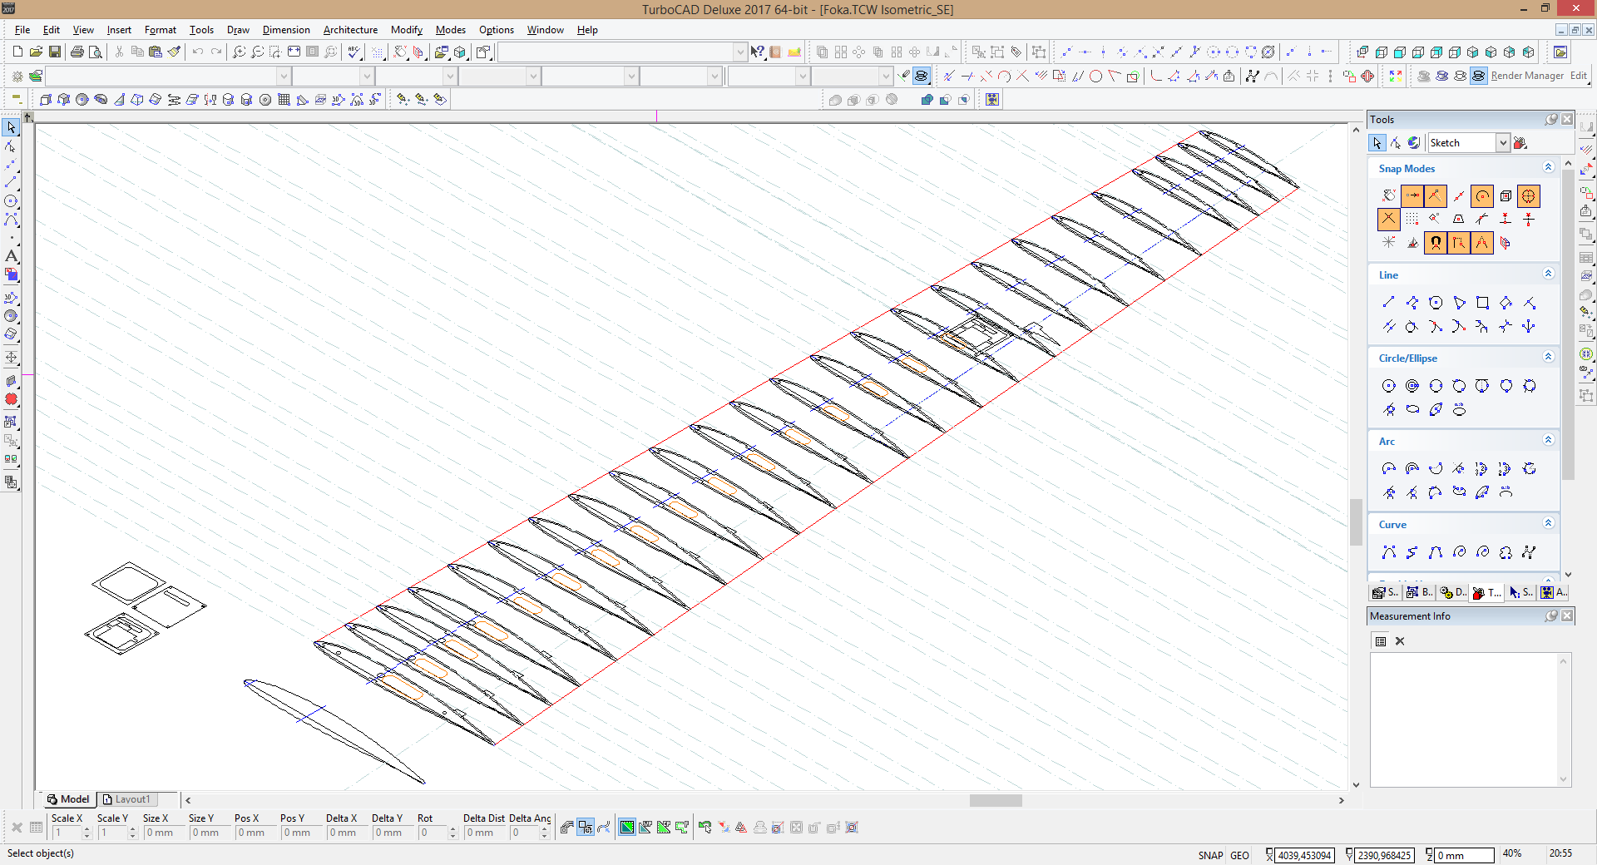Open the Architecture menu

pyautogui.click(x=350, y=30)
